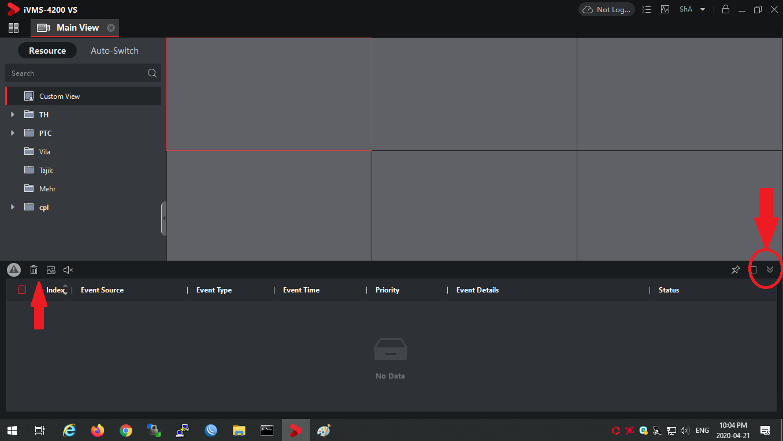Mute the alarm audio speaker icon
This screenshot has width=783, height=441.
[68, 270]
